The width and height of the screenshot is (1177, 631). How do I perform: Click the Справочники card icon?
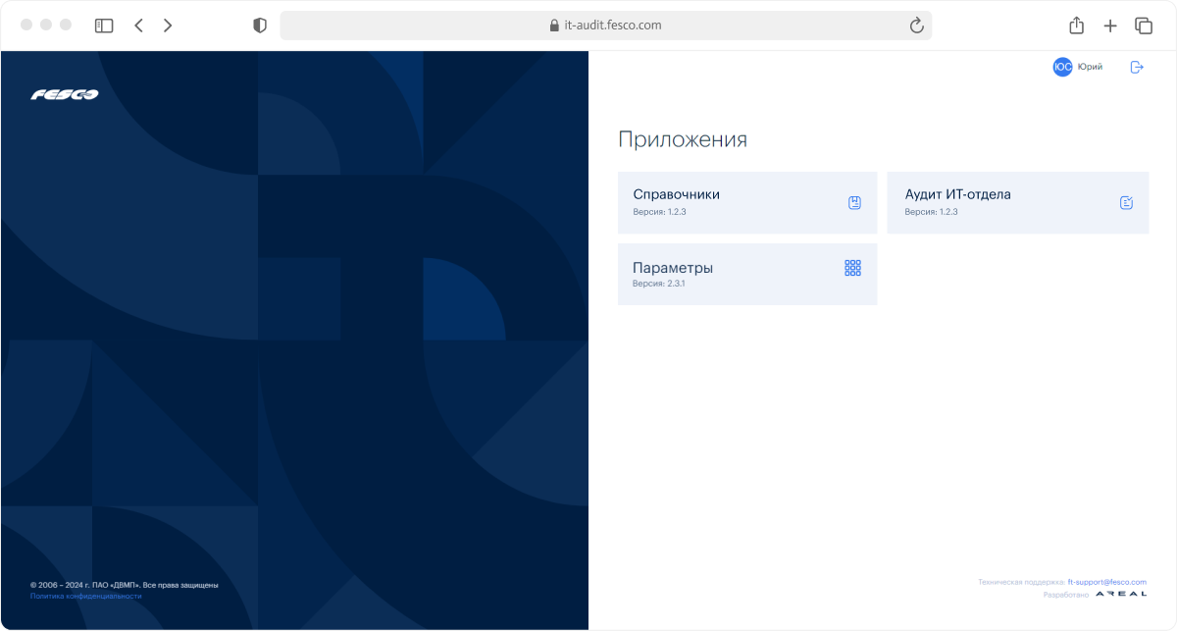point(854,203)
